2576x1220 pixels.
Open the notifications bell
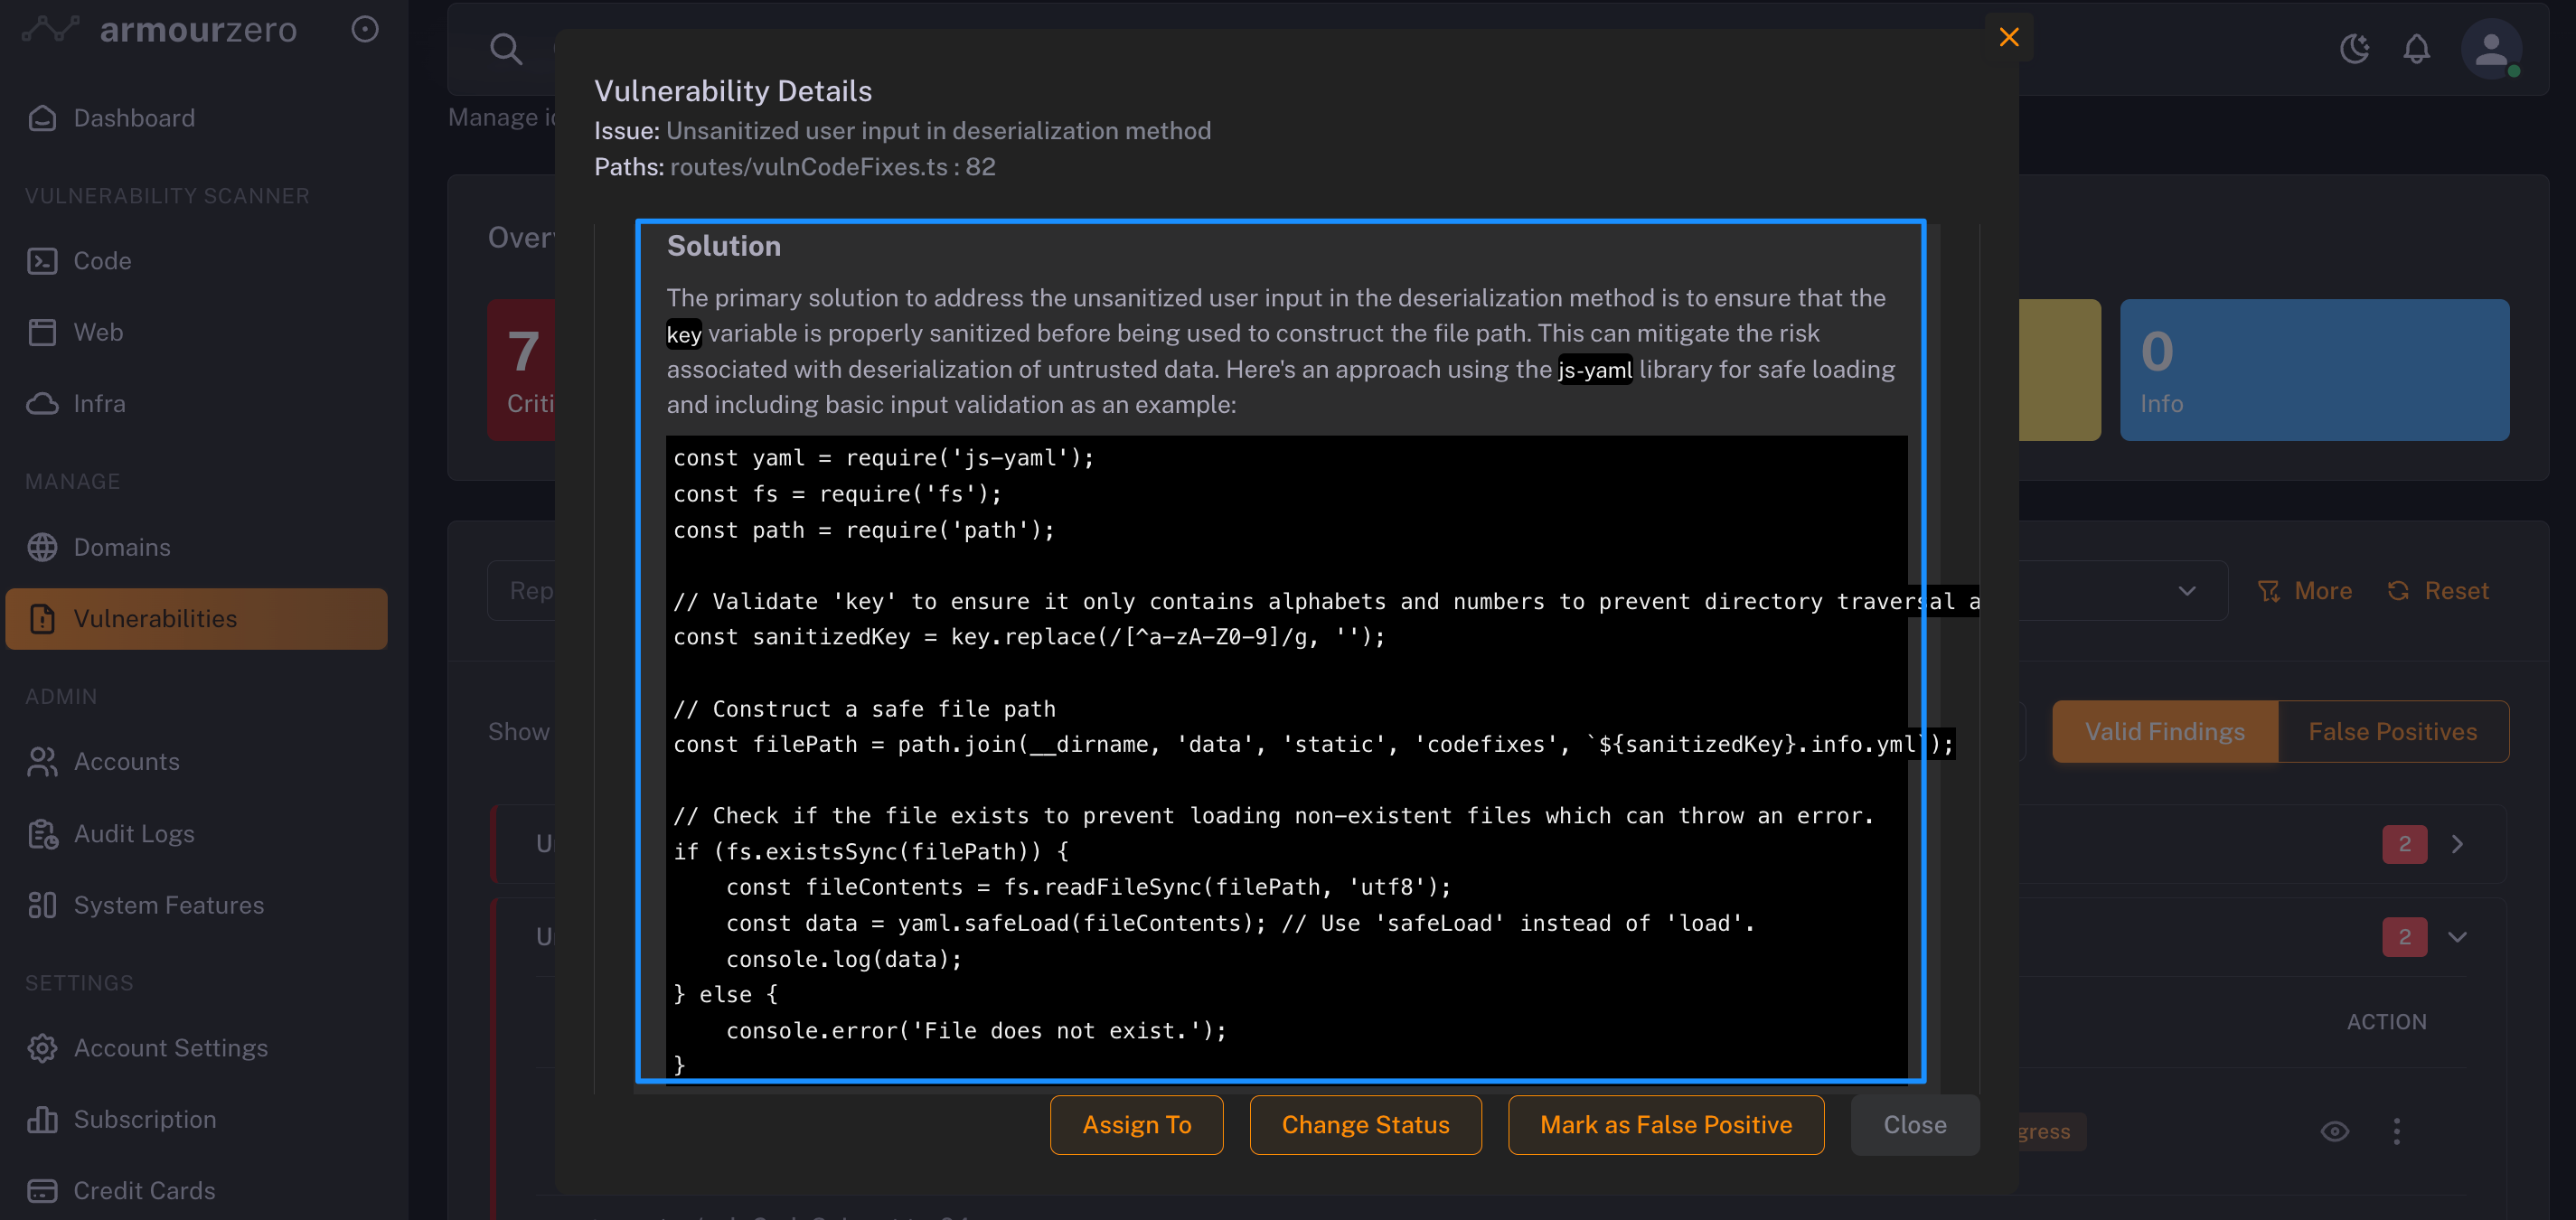2416,48
